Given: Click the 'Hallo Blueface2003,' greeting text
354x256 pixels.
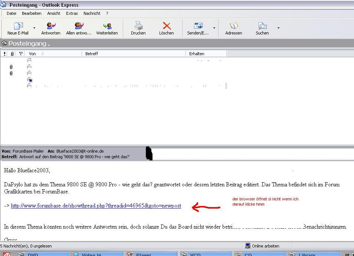Looking at the screenshot, I should (x=27, y=170).
